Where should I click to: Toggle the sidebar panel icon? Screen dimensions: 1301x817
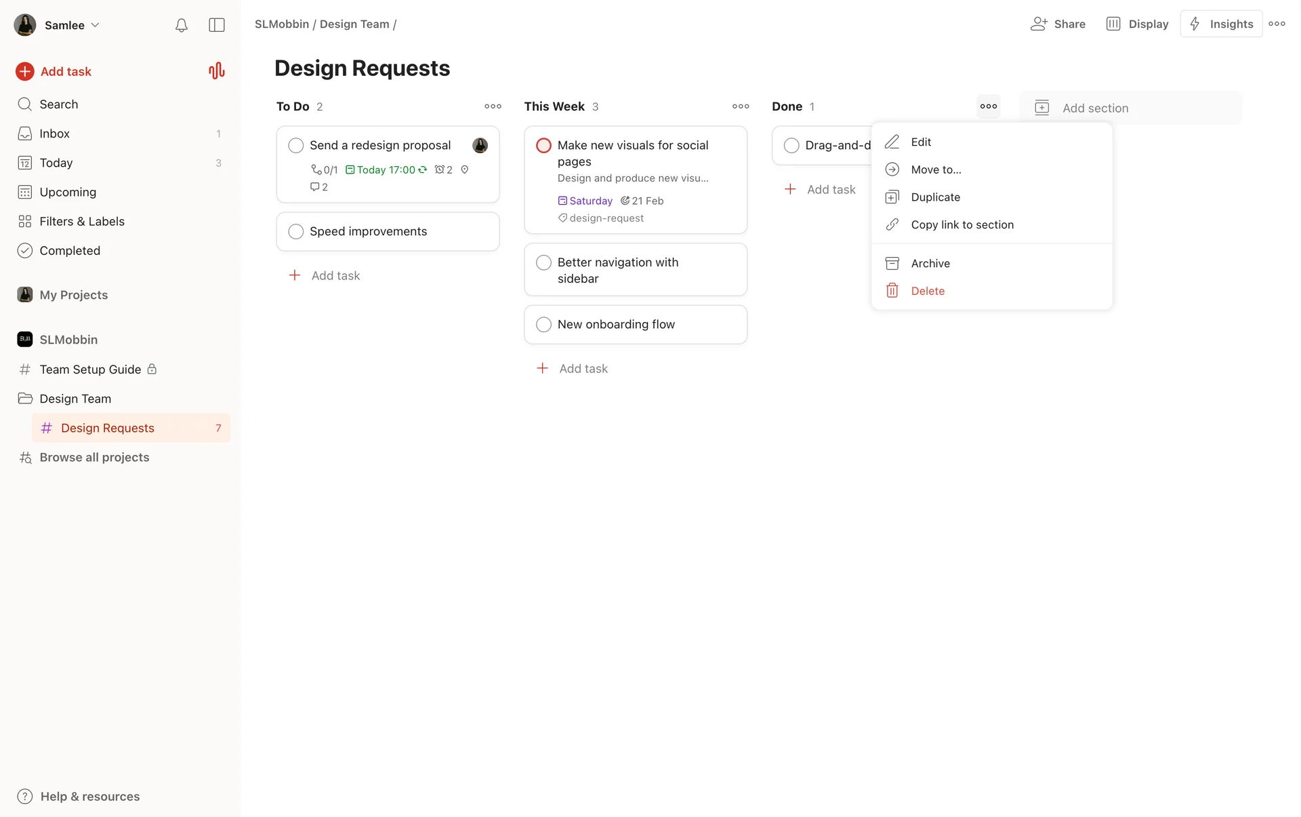217,25
